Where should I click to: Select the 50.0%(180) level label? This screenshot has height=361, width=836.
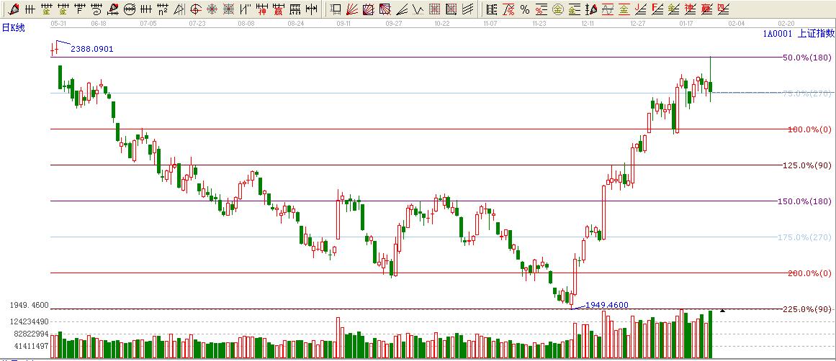coord(806,58)
